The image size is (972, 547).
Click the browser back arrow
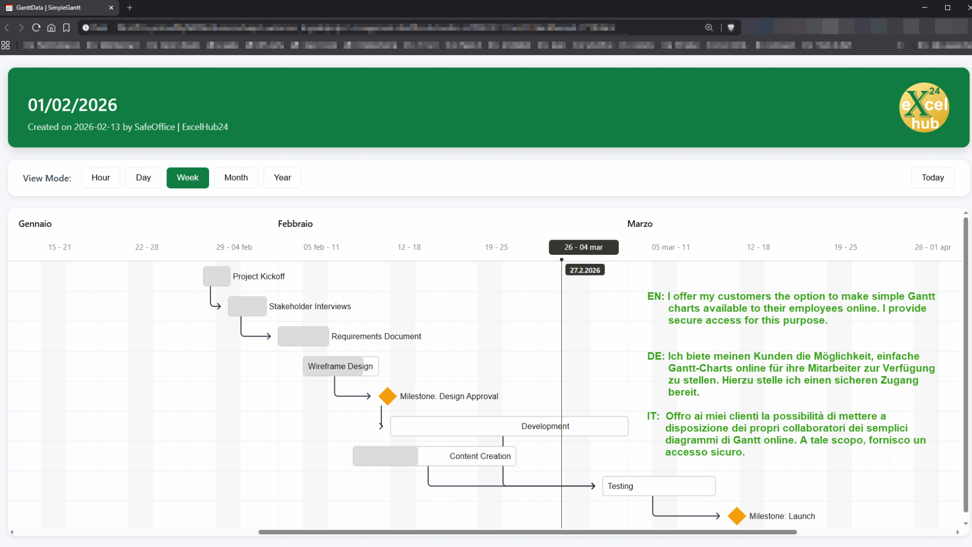(7, 28)
